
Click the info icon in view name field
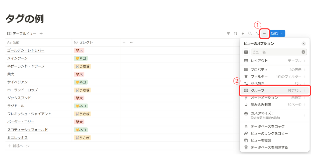tap(303, 52)
